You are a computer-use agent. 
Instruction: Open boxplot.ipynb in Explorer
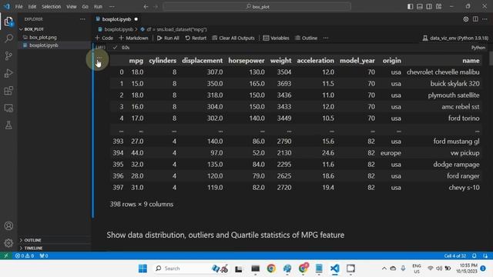coord(44,45)
